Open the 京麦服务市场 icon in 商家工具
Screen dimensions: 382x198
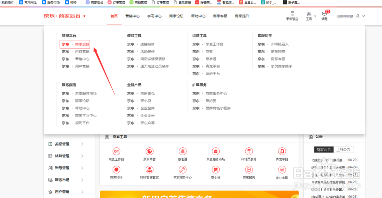[x=215, y=151]
